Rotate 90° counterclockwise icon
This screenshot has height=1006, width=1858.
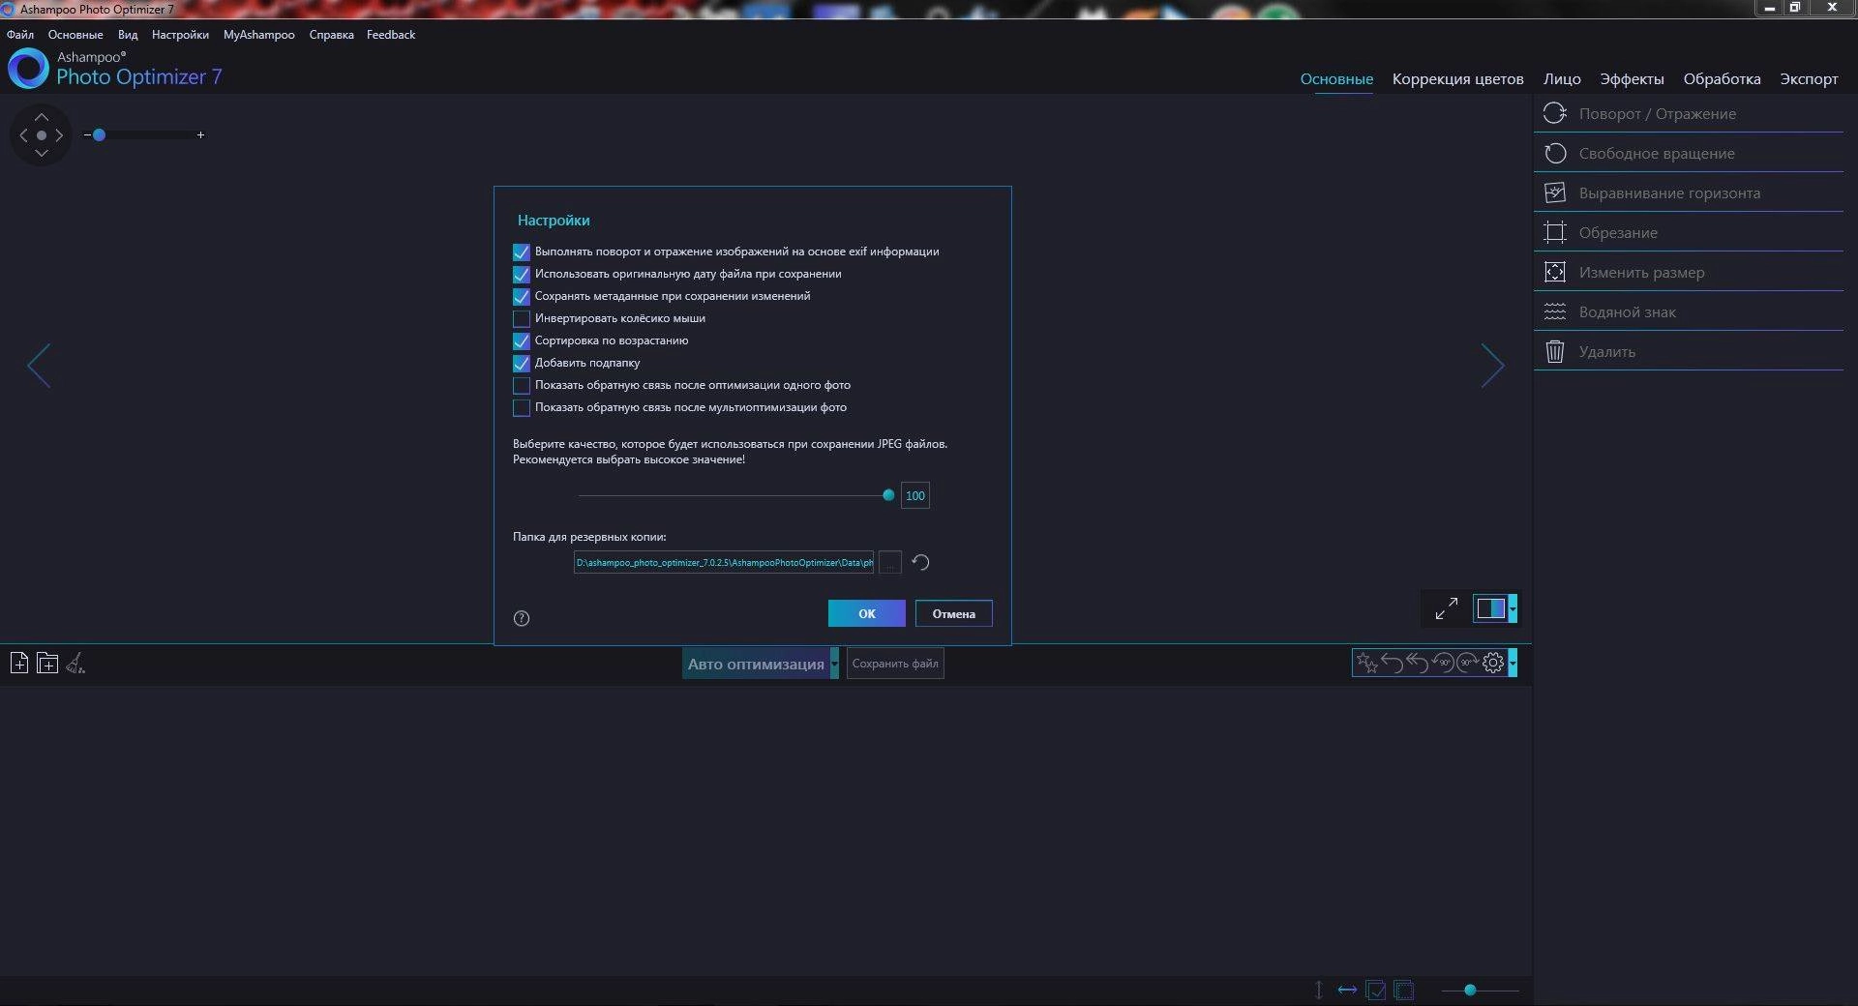[x=1443, y=663]
